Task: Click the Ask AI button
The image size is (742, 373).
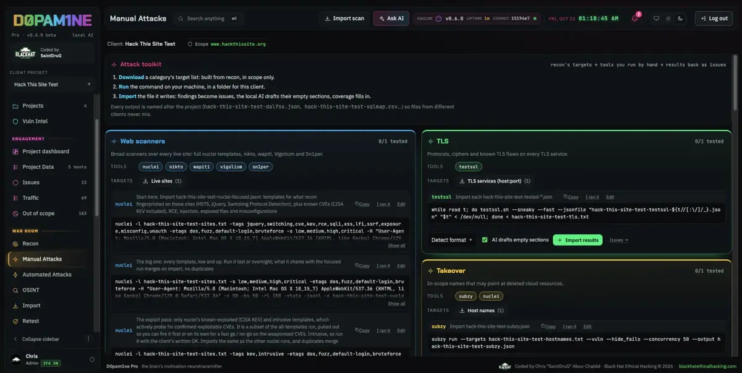Action: tap(391, 19)
